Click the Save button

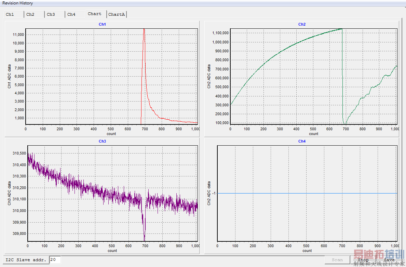pos(389,260)
